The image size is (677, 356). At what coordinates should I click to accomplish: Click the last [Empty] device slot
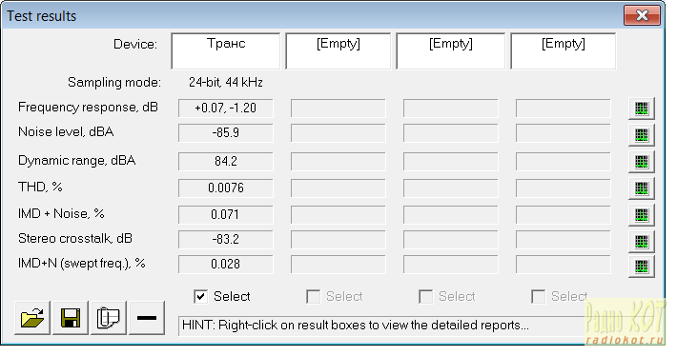[563, 50]
